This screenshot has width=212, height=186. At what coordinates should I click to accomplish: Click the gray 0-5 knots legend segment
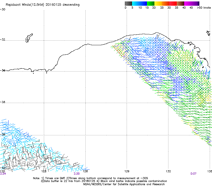pos(128,3)
